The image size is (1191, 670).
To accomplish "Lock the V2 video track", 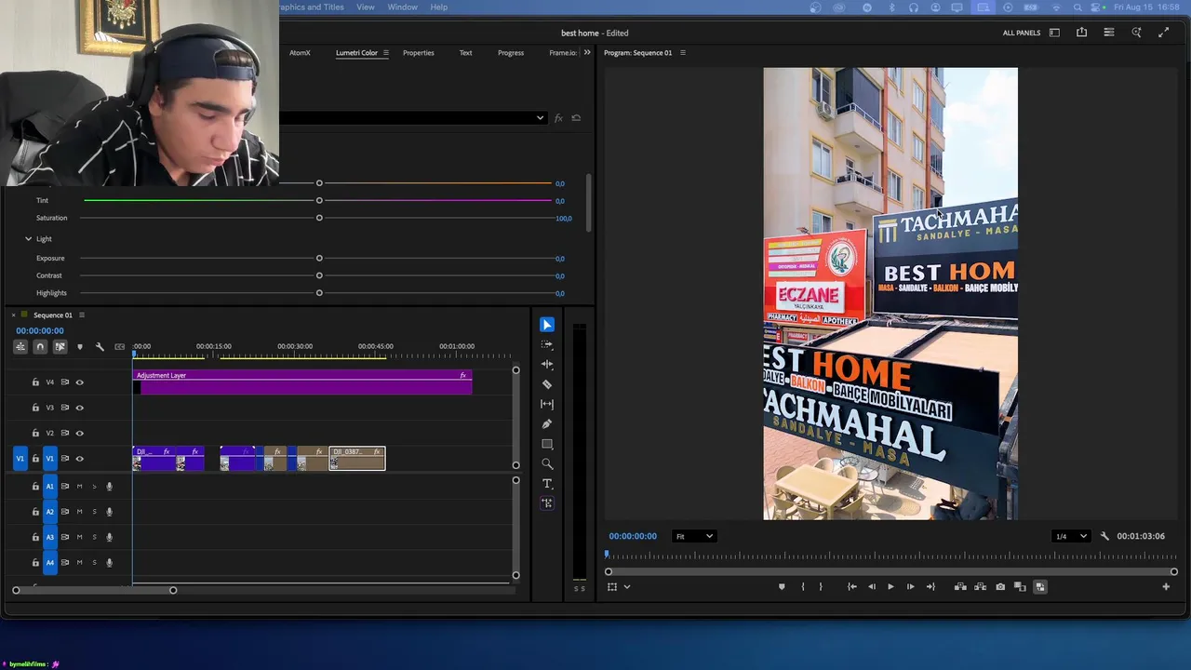I will pyautogui.click(x=35, y=433).
